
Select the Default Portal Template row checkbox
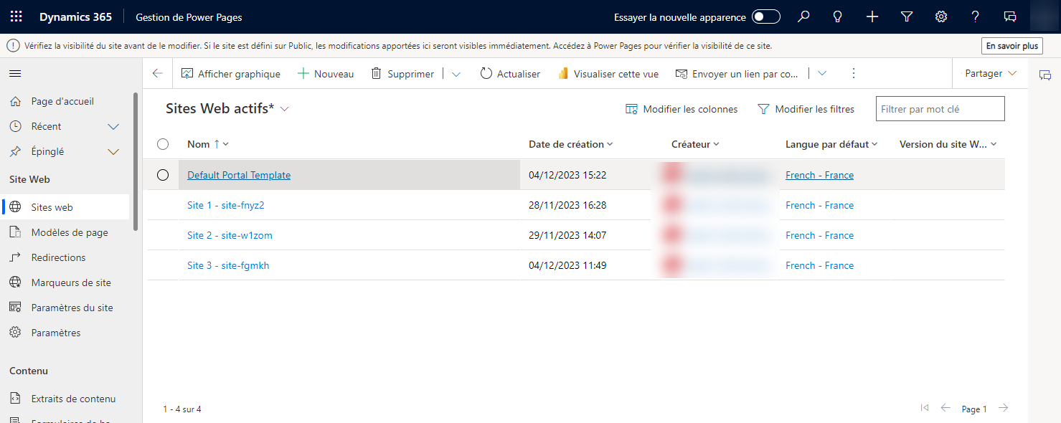[164, 174]
